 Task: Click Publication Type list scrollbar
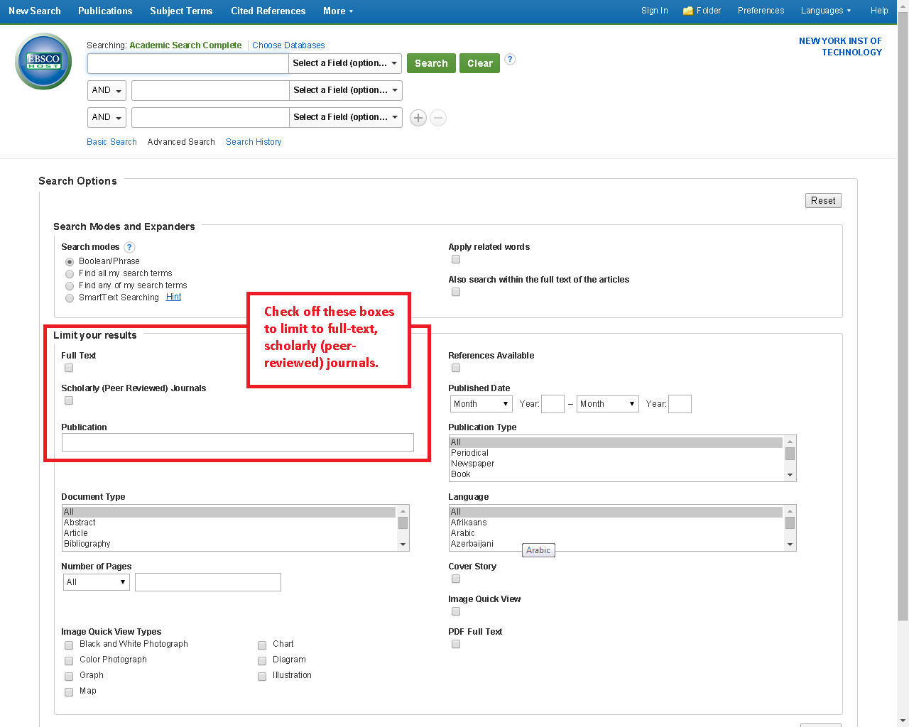790,458
